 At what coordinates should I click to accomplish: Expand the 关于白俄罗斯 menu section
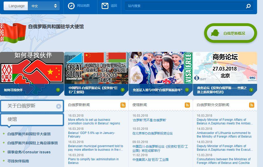click(x=59, y=106)
